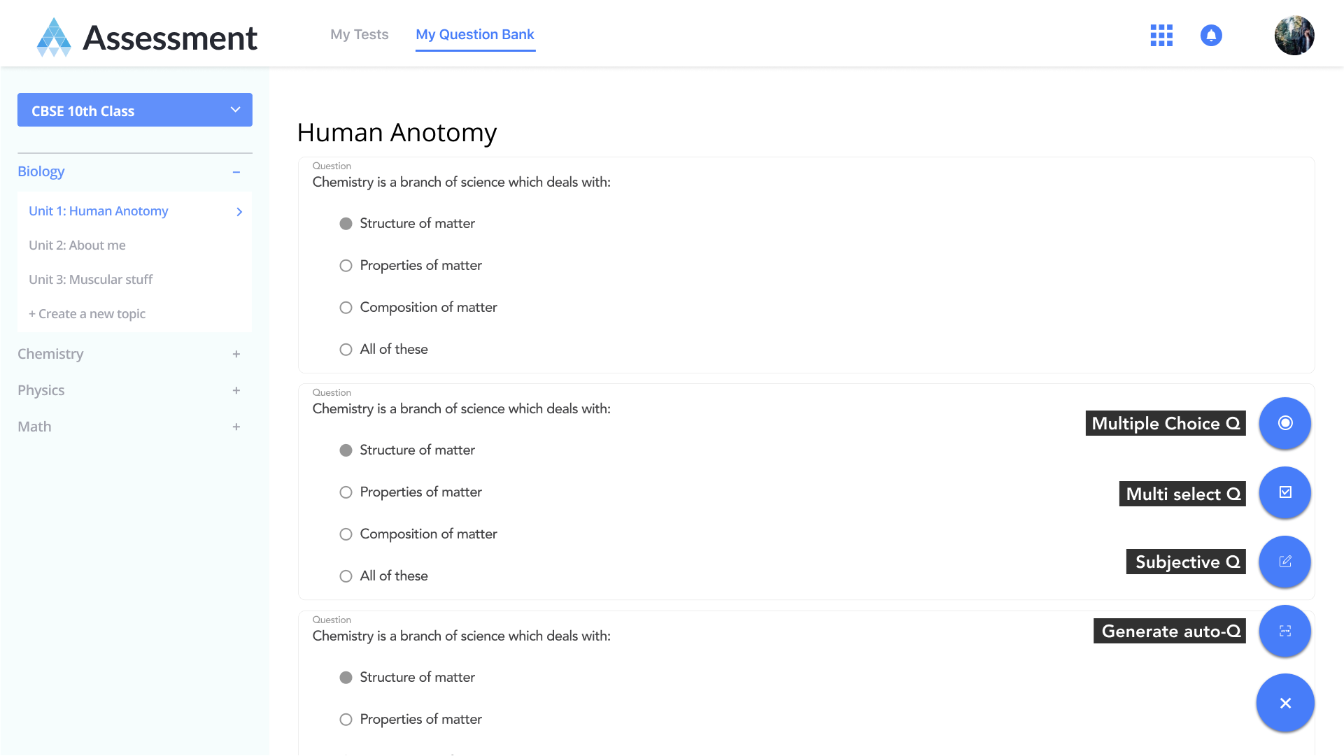Open the apps grid icon

pos(1161,35)
